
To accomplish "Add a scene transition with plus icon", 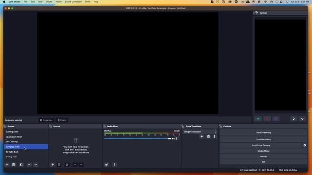I will click(201, 137).
